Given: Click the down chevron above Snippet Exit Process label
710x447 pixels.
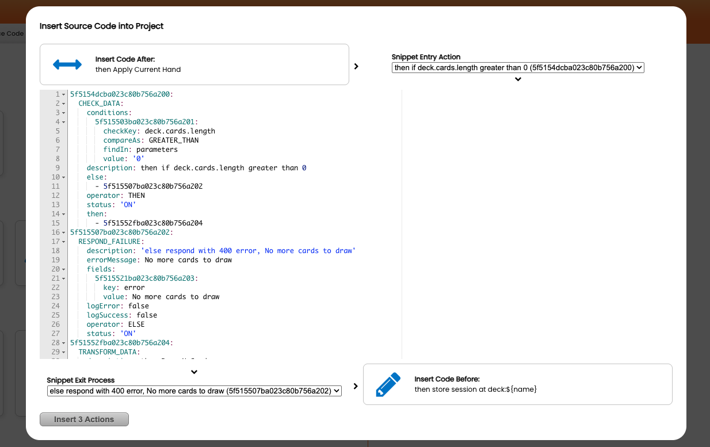Looking at the screenshot, I should click(194, 372).
